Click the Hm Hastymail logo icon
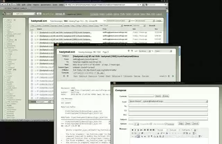 pyautogui.click(x=4, y=13)
